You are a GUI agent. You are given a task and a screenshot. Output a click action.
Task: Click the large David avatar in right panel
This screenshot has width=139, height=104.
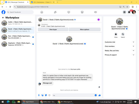coord(120,21)
